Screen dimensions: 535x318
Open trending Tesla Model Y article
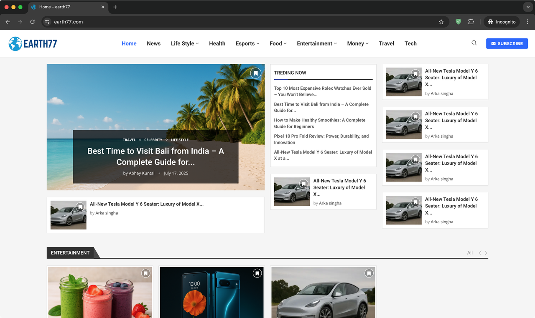tap(323, 155)
